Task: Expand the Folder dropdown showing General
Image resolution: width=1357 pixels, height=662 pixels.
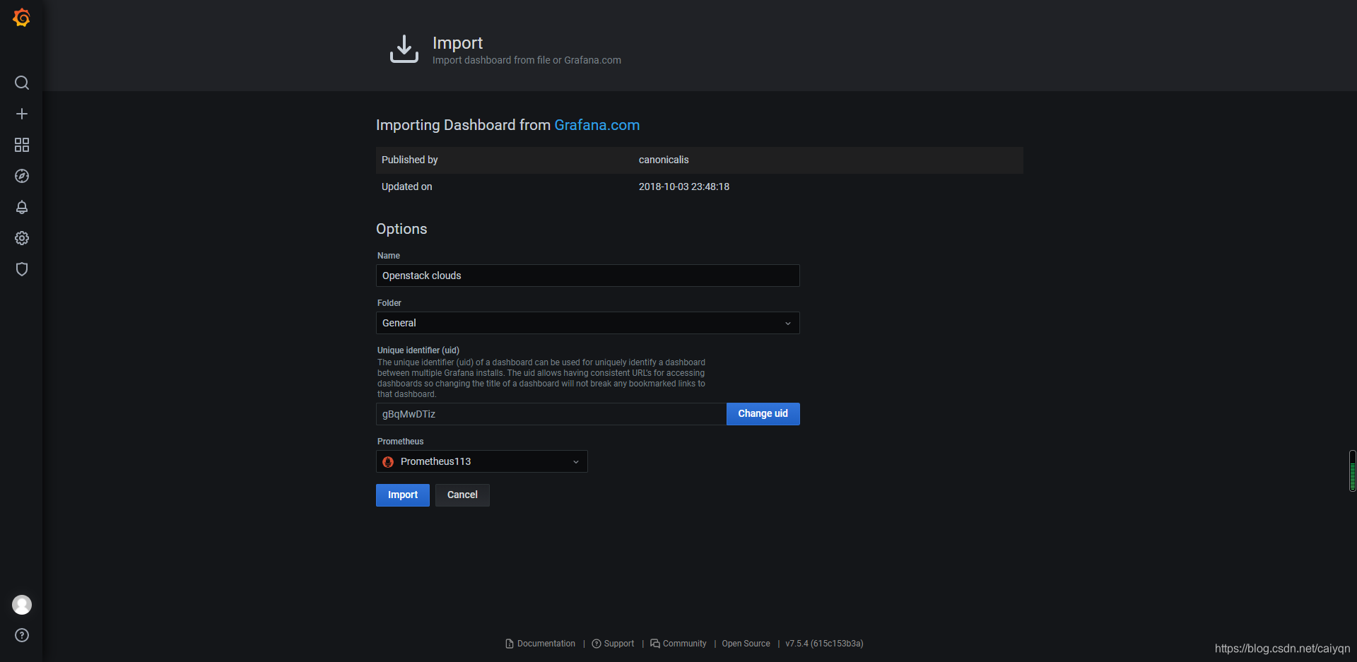Action: coord(588,323)
